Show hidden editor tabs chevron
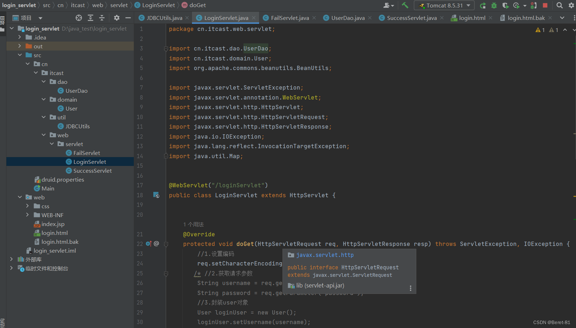The height and width of the screenshot is (328, 576). pos(562,18)
